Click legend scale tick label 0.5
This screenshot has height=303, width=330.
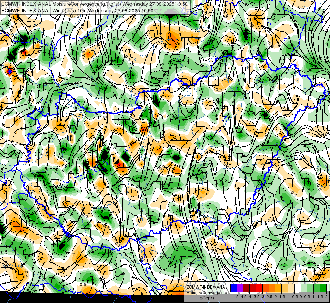(x=307, y=297)
